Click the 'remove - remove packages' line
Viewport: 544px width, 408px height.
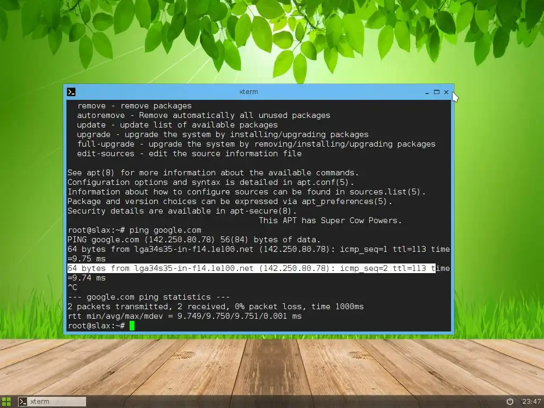tap(134, 106)
